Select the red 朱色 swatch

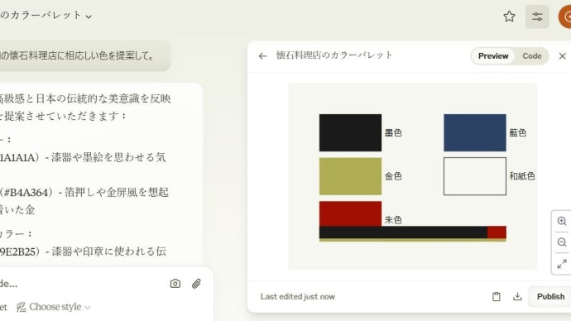point(350,214)
